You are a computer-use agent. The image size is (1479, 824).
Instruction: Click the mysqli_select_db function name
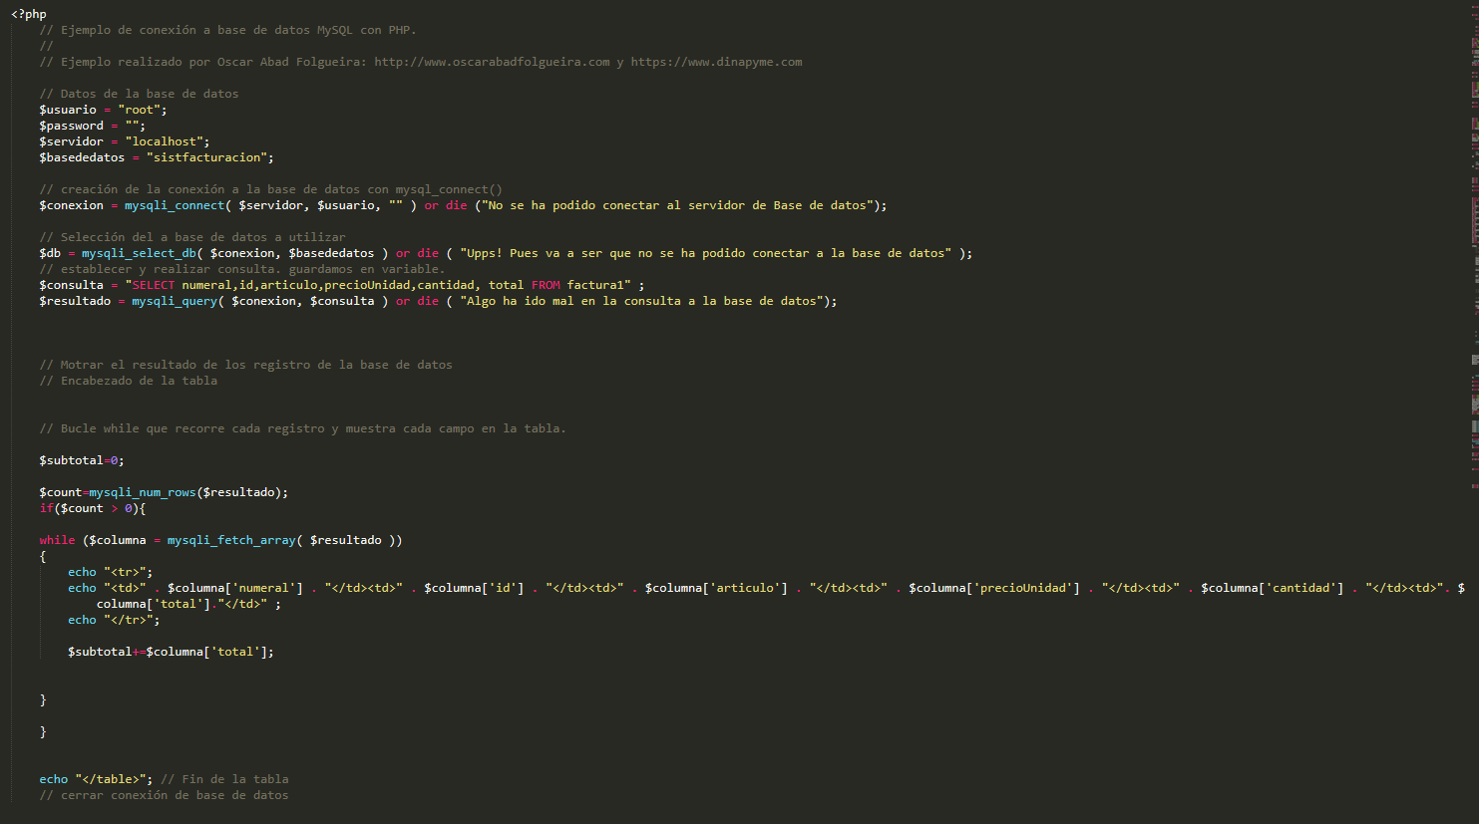point(139,253)
